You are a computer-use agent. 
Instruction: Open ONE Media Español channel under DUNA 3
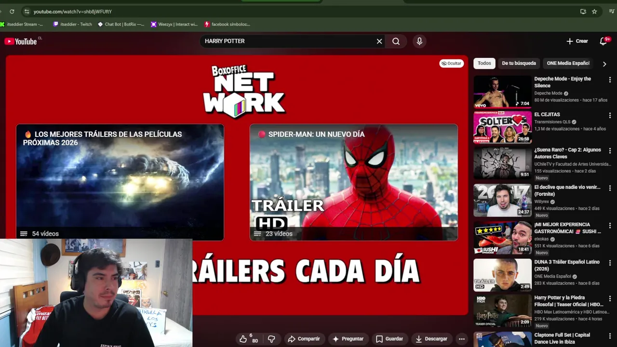tap(552, 277)
